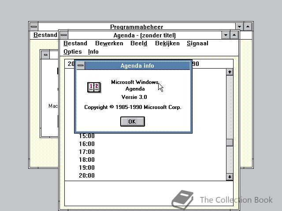
Task: Open control menu of group window in Programmabeheer
Action: (x=45, y=55)
